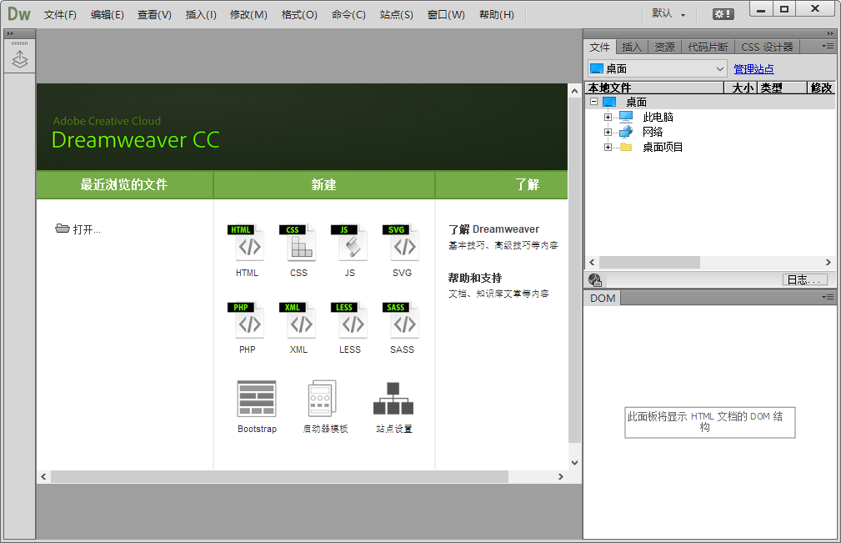841x543 pixels.
Task: Click welcome screen scroll down arrow
Action: point(574,463)
